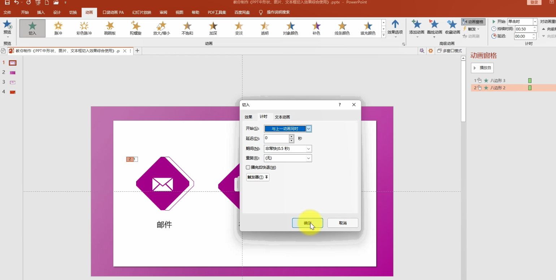Select the 线条颜色 animation effect

pos(342,28)
